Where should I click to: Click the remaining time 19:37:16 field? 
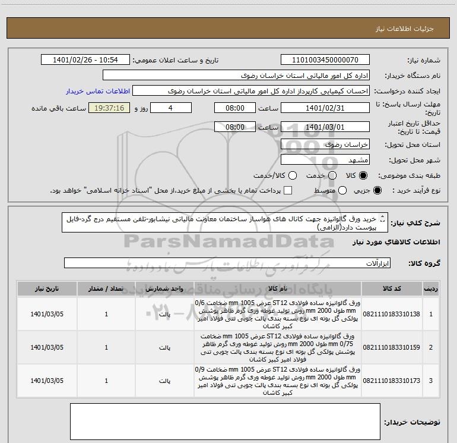click(109, 108)
